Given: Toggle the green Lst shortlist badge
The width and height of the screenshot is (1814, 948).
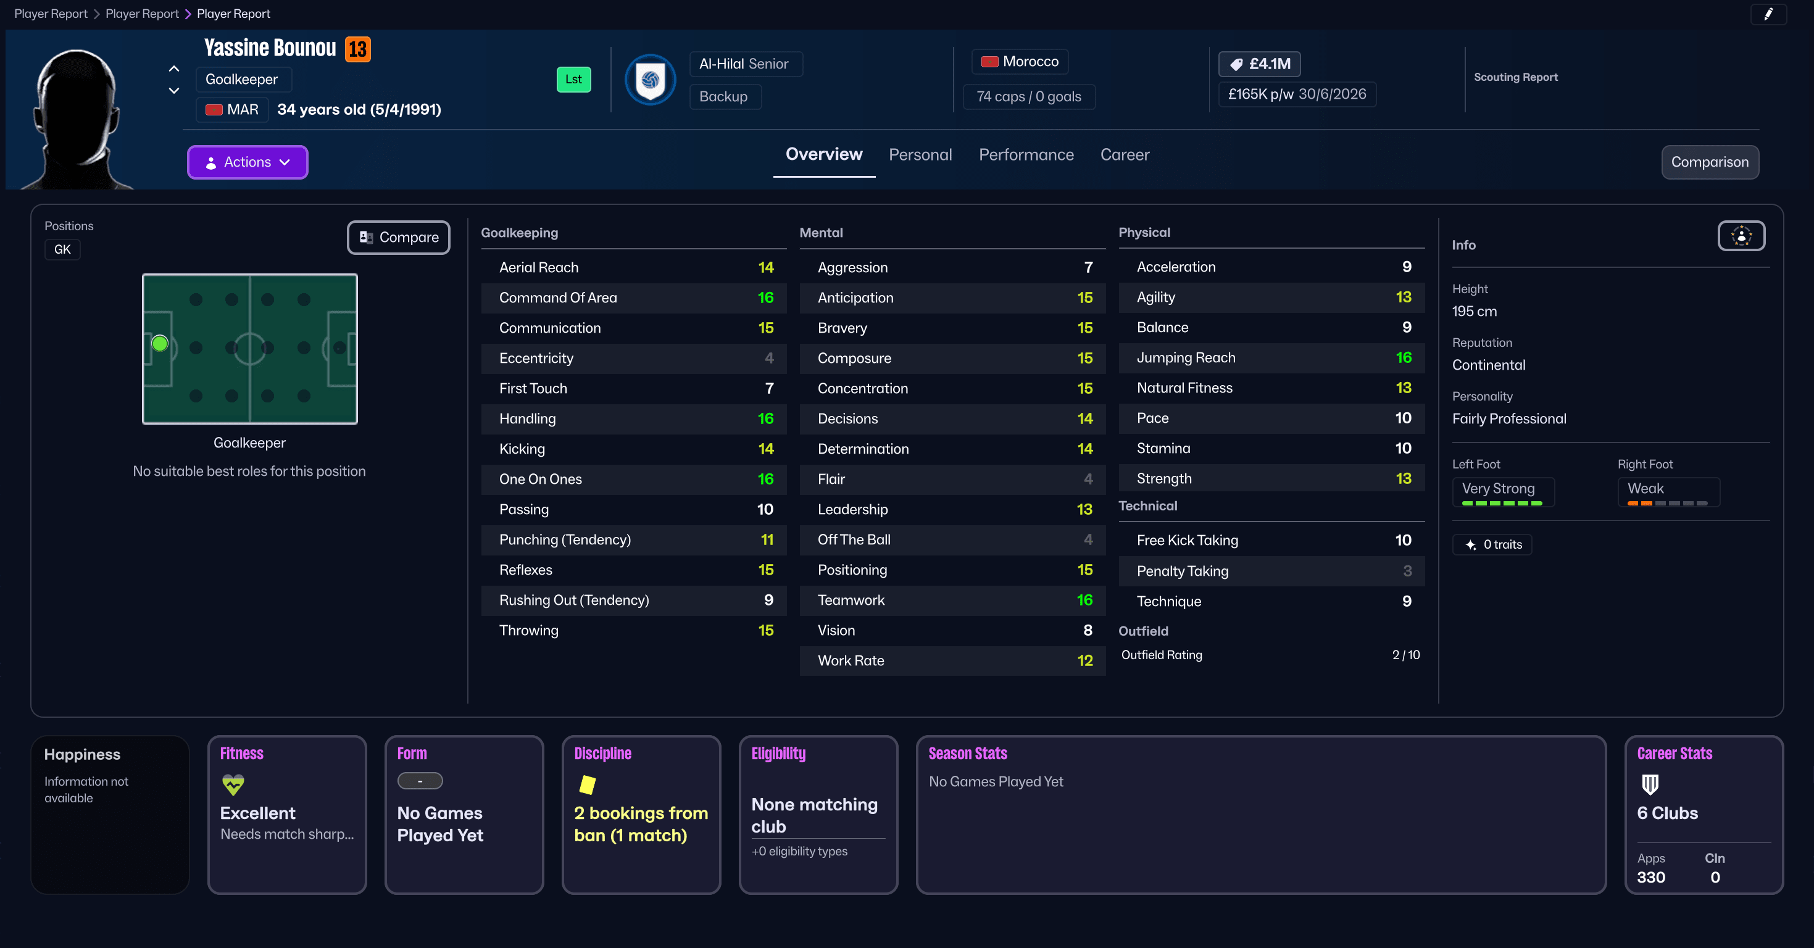Looking at the screenshot, I should (573, 80).
